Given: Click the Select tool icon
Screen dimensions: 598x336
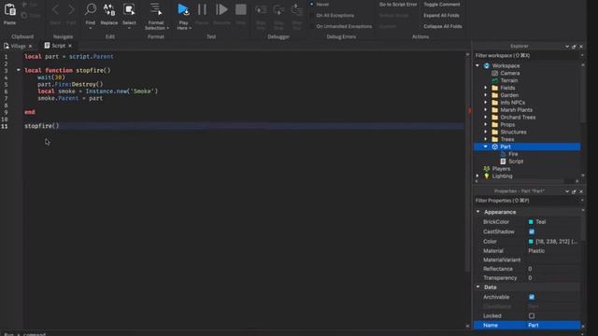Looking at the screenshot, I should (129, 9).
